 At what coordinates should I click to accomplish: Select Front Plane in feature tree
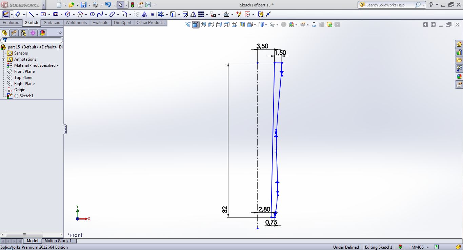pos(24,71)
